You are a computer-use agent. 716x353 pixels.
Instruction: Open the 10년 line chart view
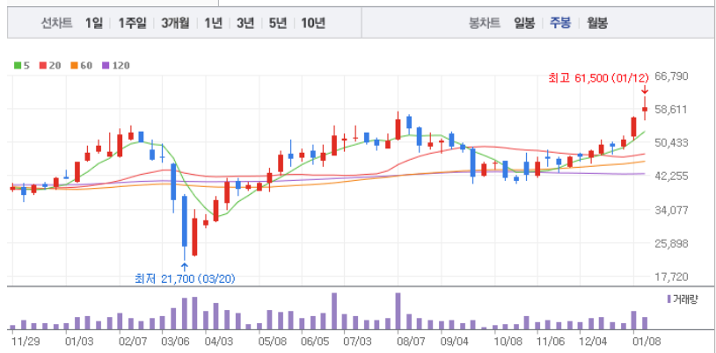click(313, 23)
